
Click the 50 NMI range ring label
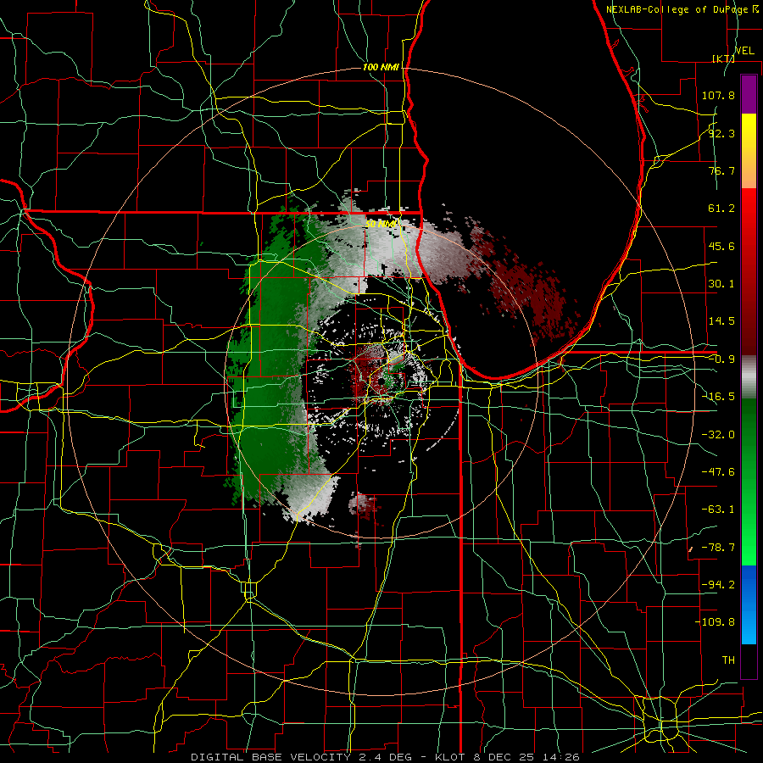pyautogui.click(x=381, y=224)
